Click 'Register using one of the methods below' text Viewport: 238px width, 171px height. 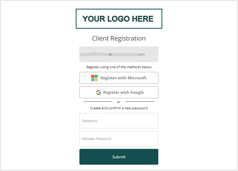[x=119, y=67]
